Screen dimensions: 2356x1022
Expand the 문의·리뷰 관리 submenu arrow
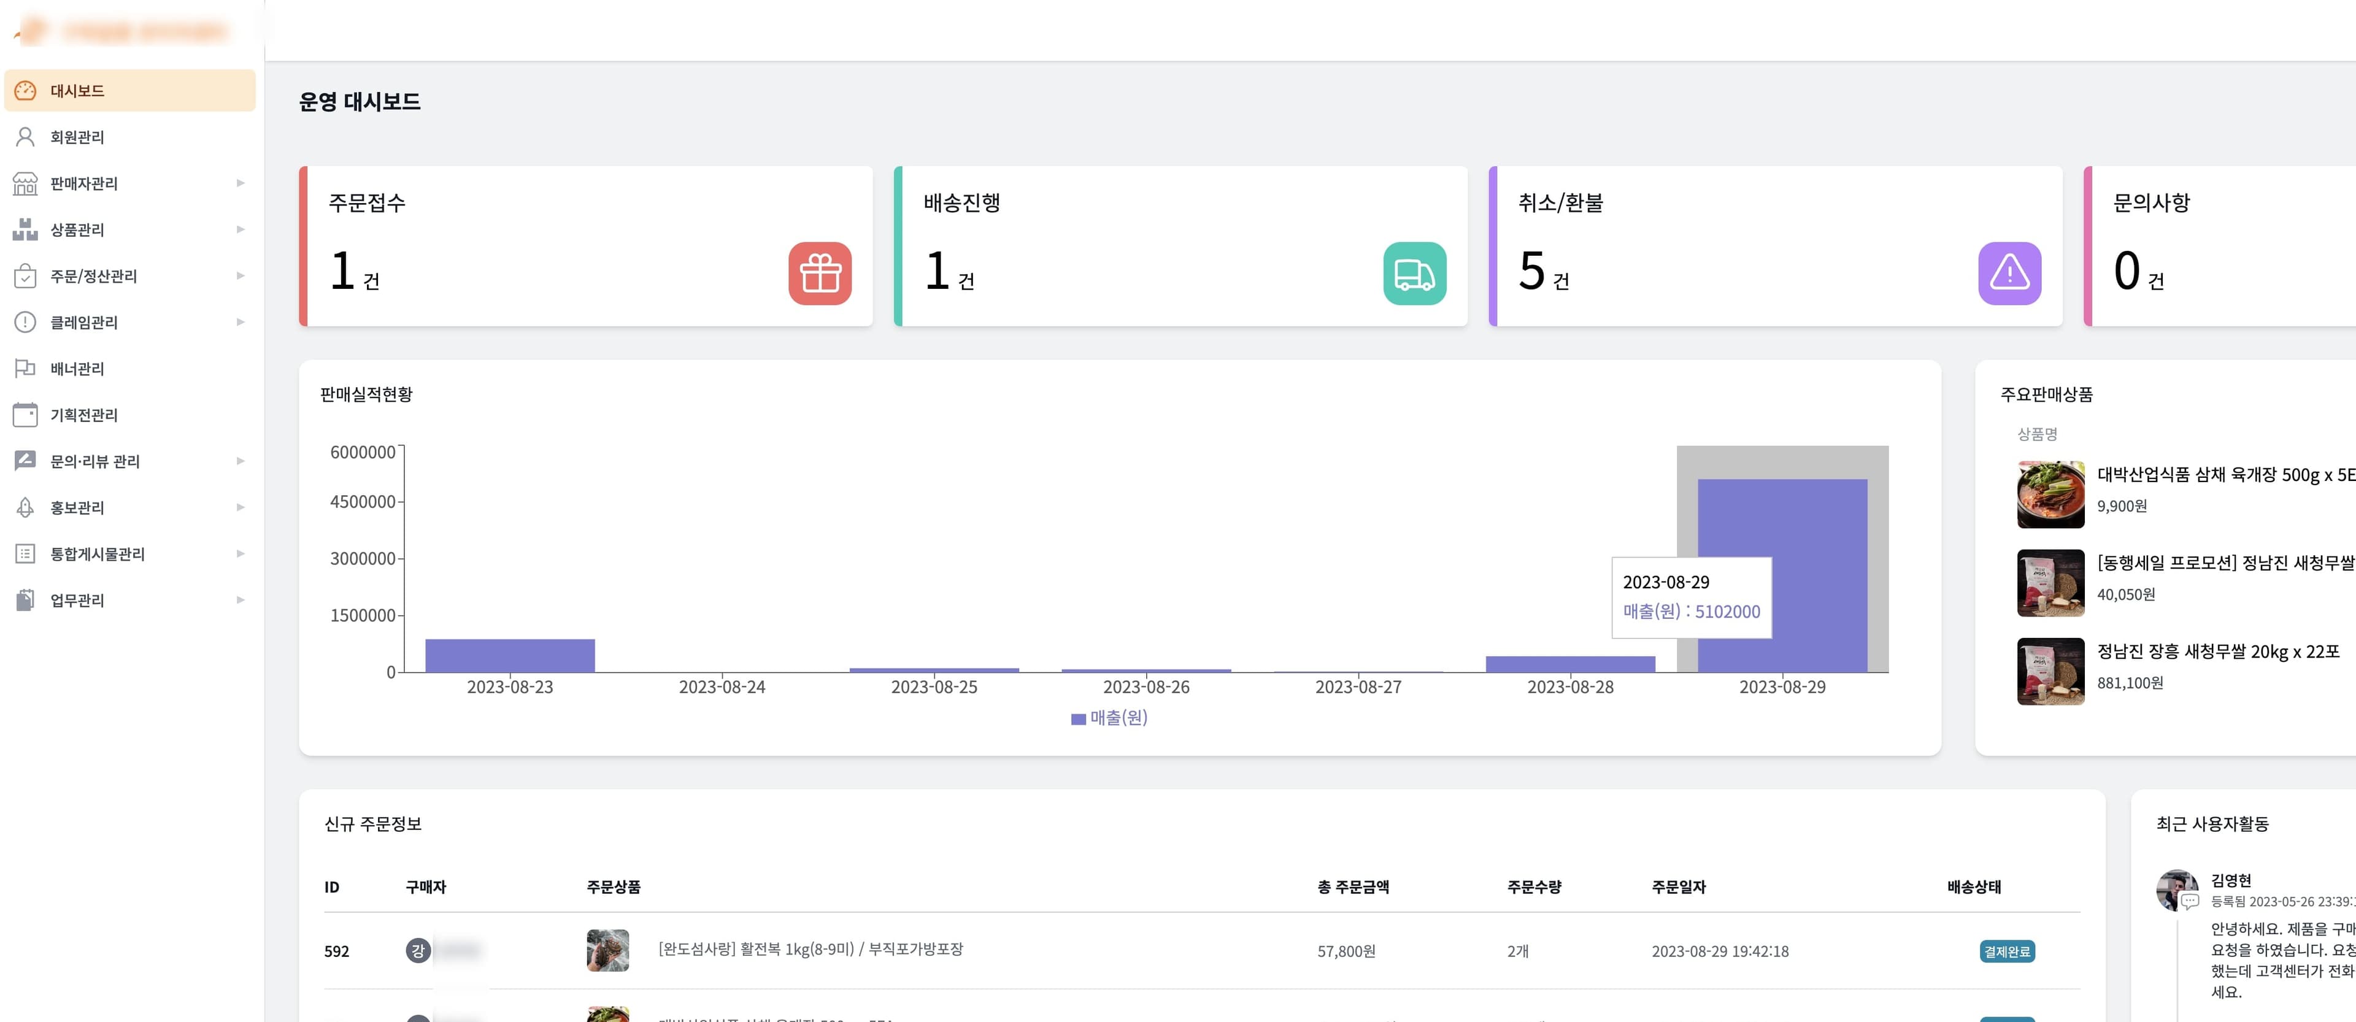pos(241,461)
